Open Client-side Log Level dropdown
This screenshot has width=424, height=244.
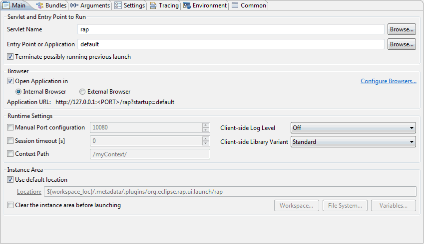(353, 128)
